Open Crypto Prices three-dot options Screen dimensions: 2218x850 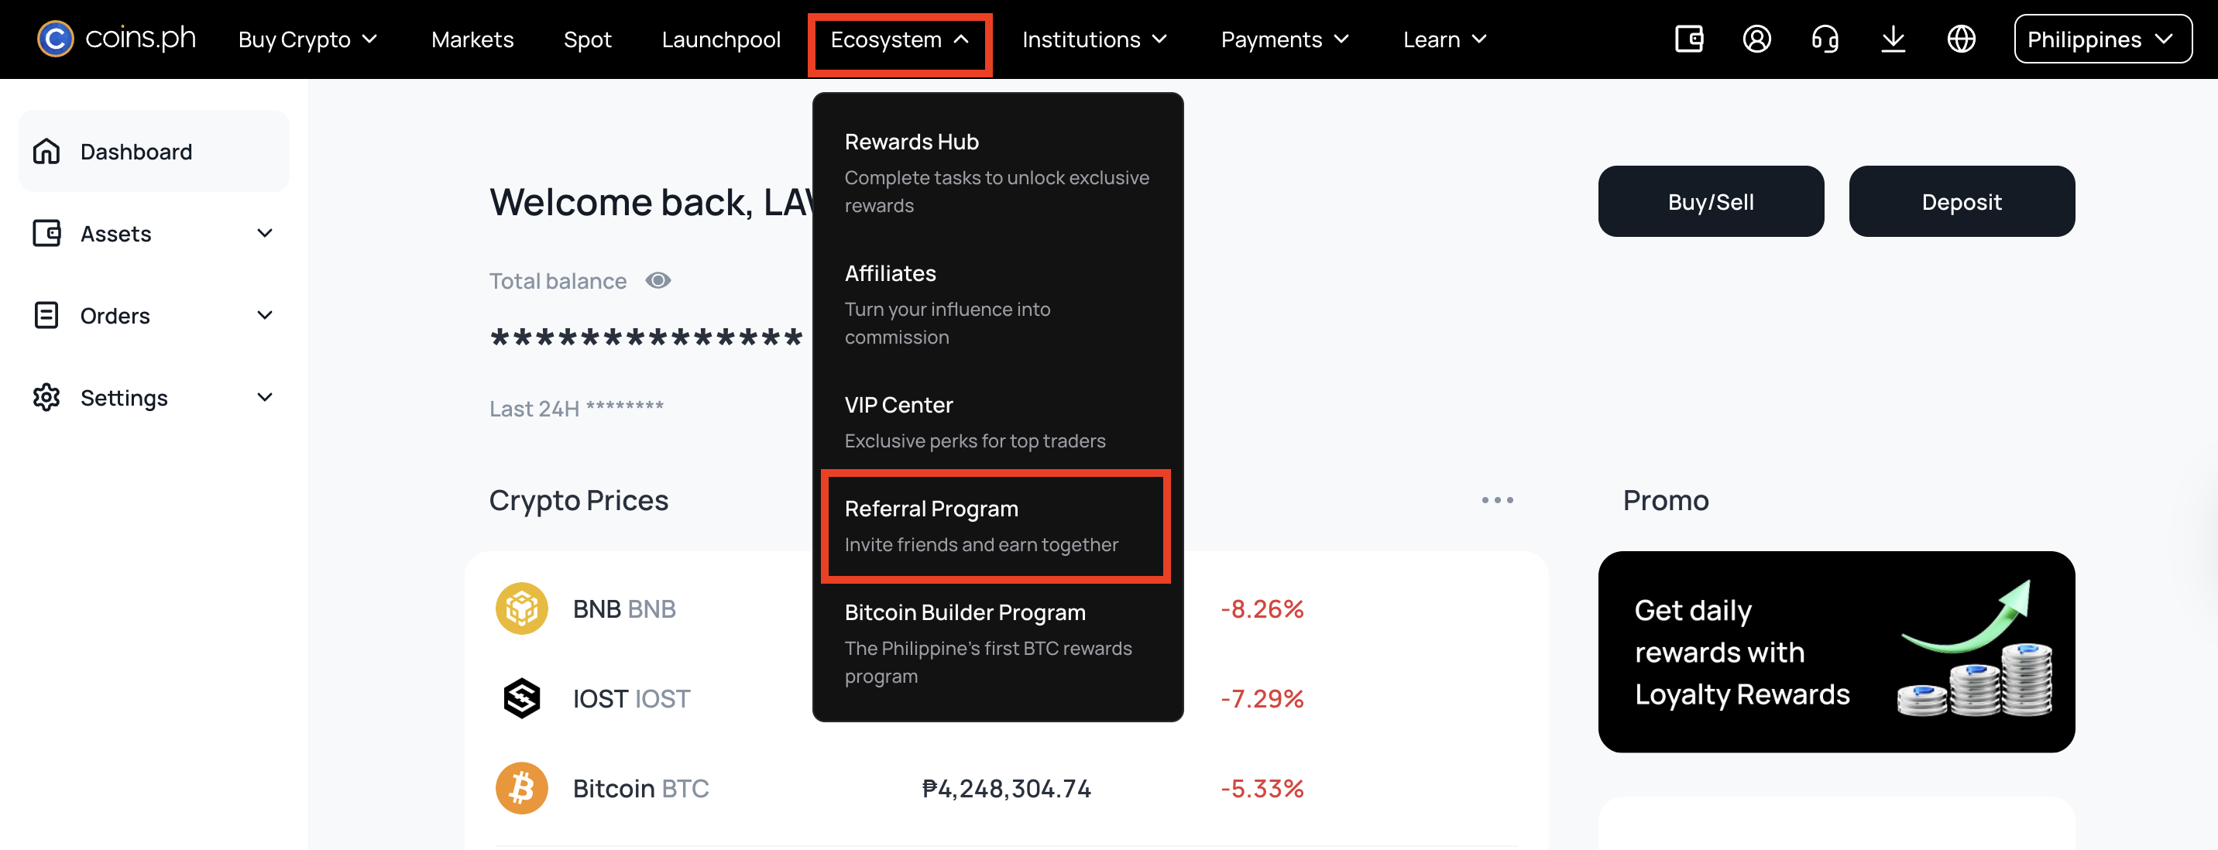tap(1496, 500)
